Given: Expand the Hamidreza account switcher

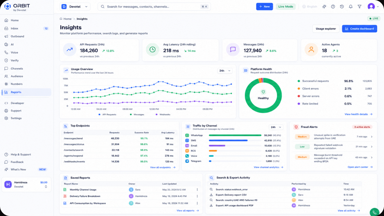Looking at the screenshot, I should [26, 185].
